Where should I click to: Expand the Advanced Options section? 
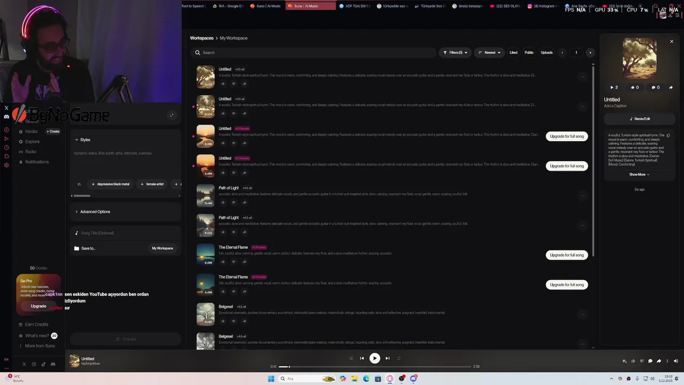coord(92,212)
